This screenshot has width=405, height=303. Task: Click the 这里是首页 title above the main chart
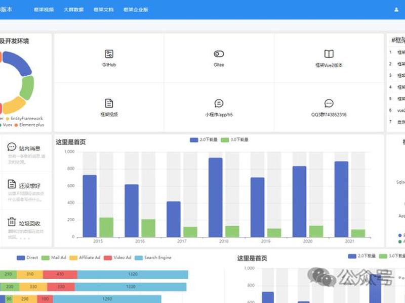coord(70,142)
